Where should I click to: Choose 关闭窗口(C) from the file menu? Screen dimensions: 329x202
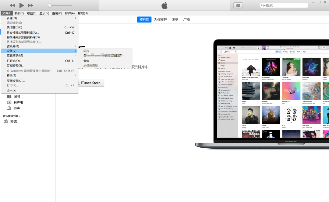pyautogui.click(x=39, y=27)
